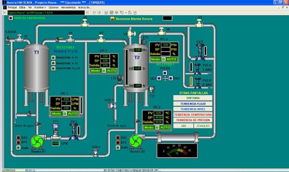The height and width of the screenshot is (172, 289).
Task: Open the Runtime-> menu
Action: click(40, 7)
